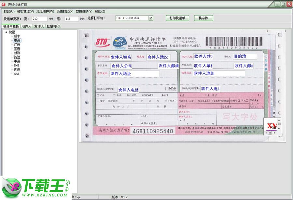Click the 收件人电话 field on the template
The height and width of the screenshot is (200, 293).
[x=210, y=89]
